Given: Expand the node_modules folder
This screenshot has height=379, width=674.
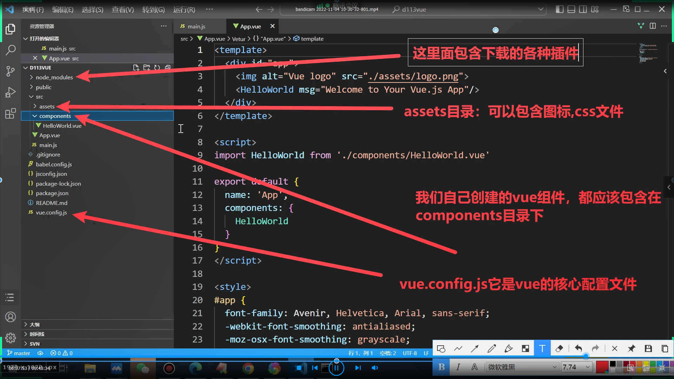Looking at the screenshot, I should click(54, 77).
